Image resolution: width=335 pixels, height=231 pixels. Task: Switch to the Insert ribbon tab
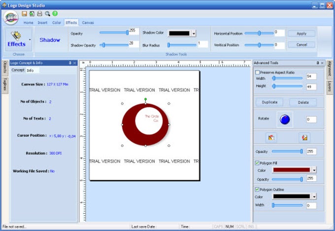click(x=42, y=23)
